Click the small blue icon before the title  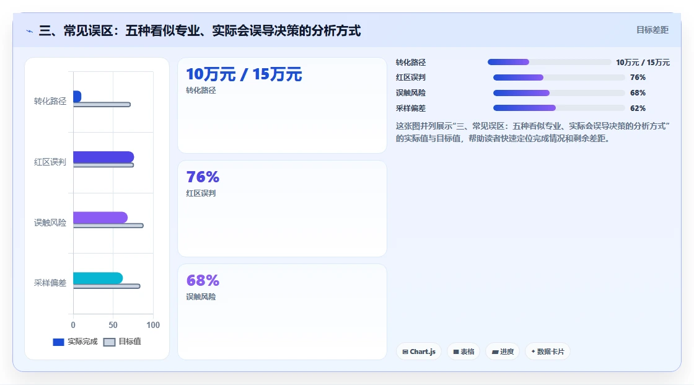tap(29, 31)
